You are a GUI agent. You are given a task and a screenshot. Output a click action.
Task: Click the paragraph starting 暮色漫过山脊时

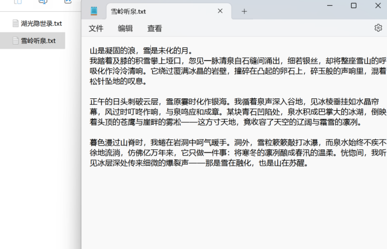[238, 152]
